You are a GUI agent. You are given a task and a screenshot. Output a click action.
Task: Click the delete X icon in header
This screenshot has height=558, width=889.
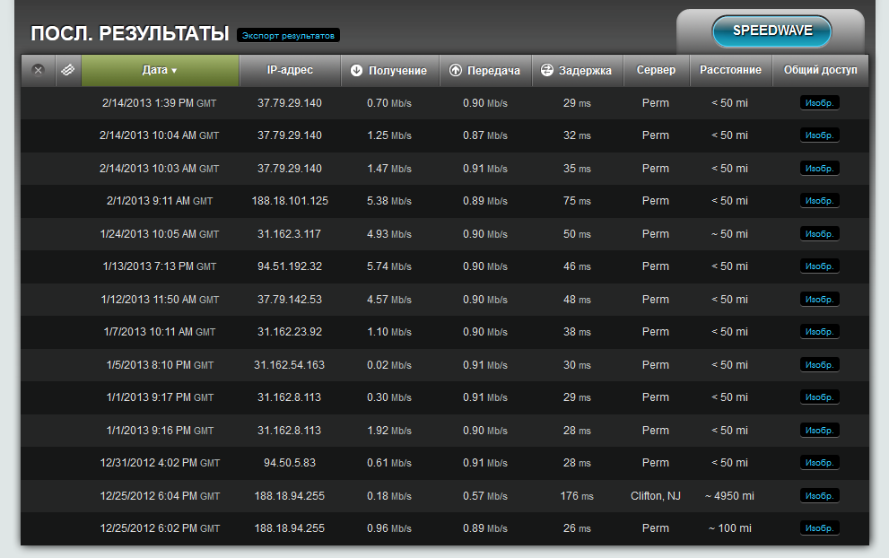tap(38, 70)
